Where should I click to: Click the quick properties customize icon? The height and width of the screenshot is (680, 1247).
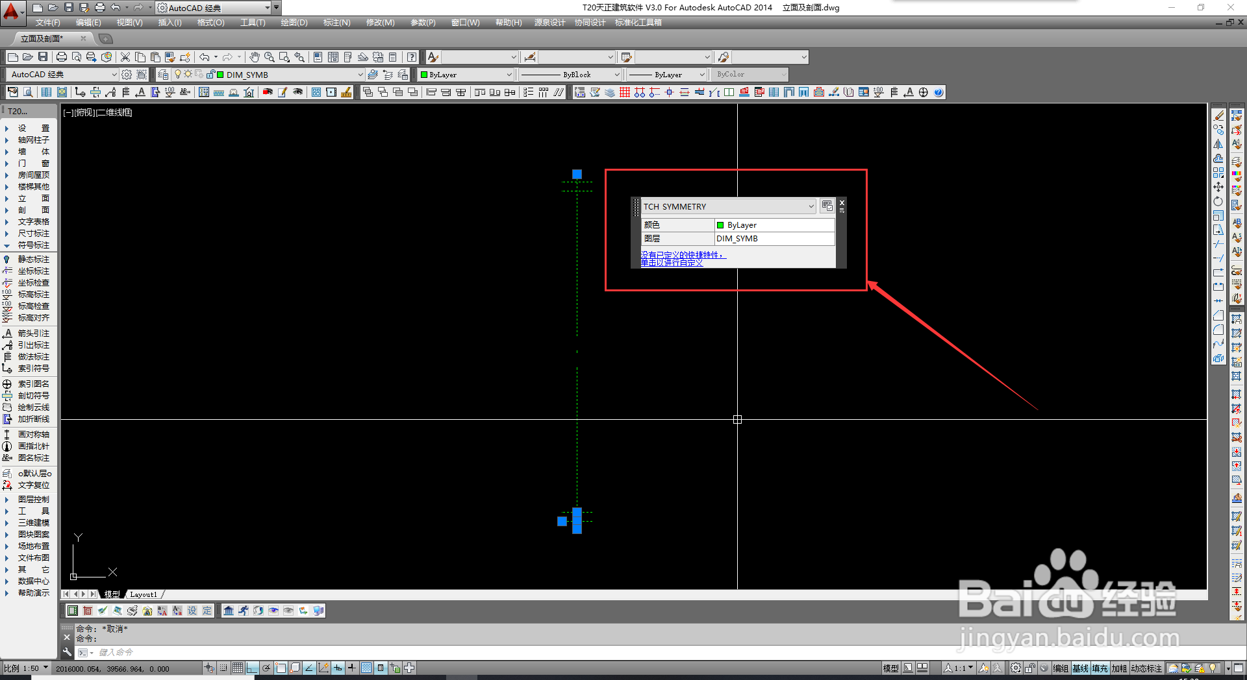pos(827,206)
